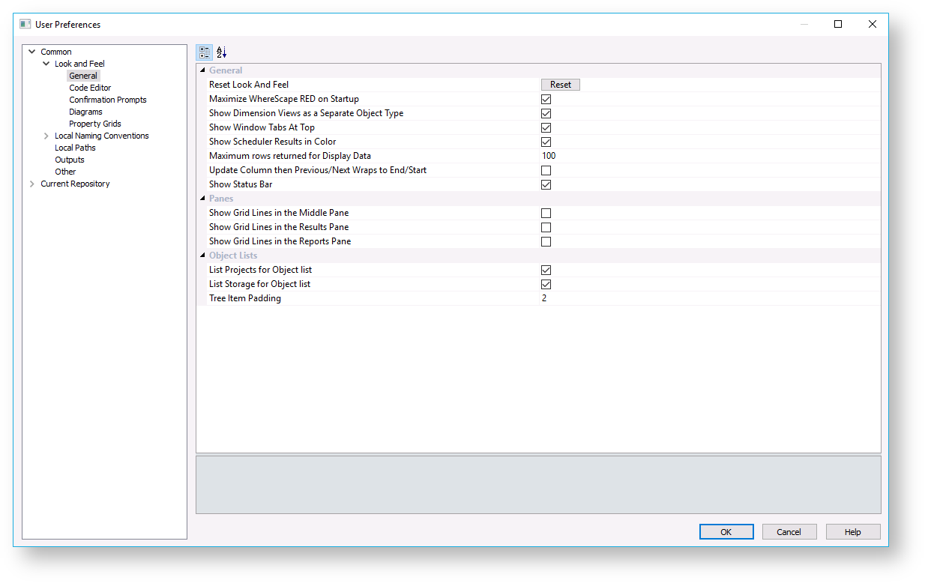This screenshot has width=925, height=583.
Task: Uncheck Show Dimension Views as Separate Object Type
Action: coord(546,113)
